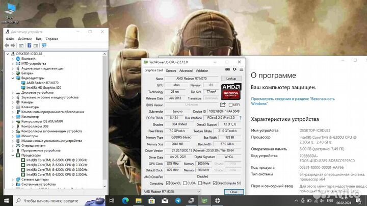
Task: Collapse the Видеоадаптеры node
Action: click(x=13, y=78)
